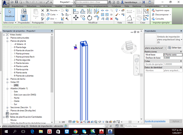Viewport: 183px width, 135px height.
Task: Select the Simetría dibujar eje tool
Action: tap(97, 11)
